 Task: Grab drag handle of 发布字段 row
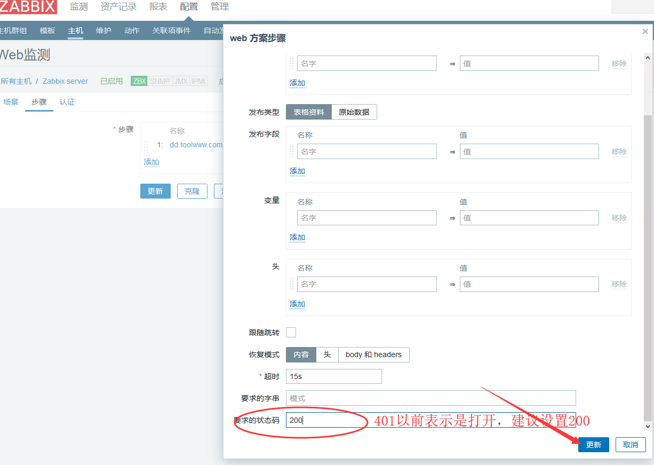click(x=291, y=152)
